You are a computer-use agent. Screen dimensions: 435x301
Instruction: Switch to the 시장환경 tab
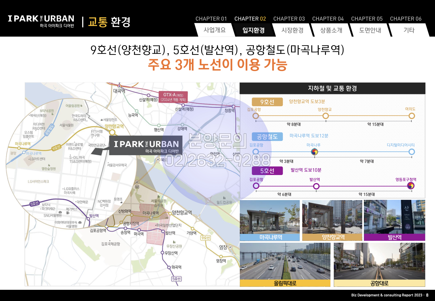coord(293,30)
